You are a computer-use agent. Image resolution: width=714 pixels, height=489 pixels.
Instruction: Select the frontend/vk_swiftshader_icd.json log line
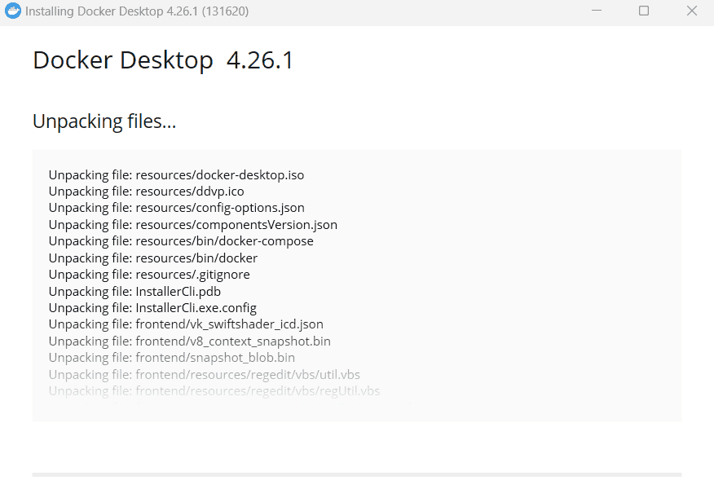coord(186,324)
